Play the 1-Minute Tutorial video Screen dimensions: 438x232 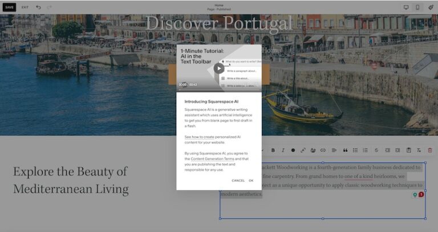tap(219, 68)
